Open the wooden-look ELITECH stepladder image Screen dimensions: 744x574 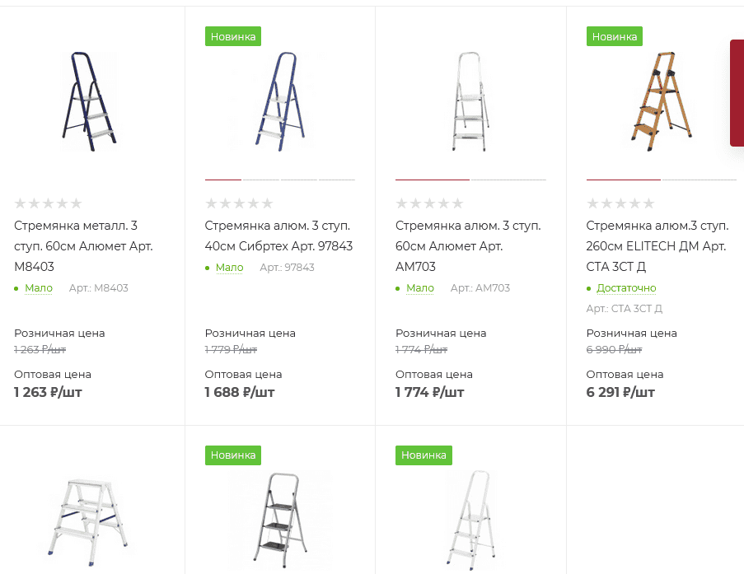[661, 101]
